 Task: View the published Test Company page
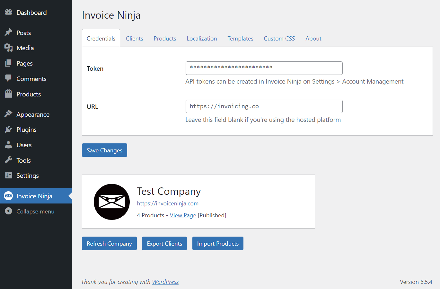[183, 215]
